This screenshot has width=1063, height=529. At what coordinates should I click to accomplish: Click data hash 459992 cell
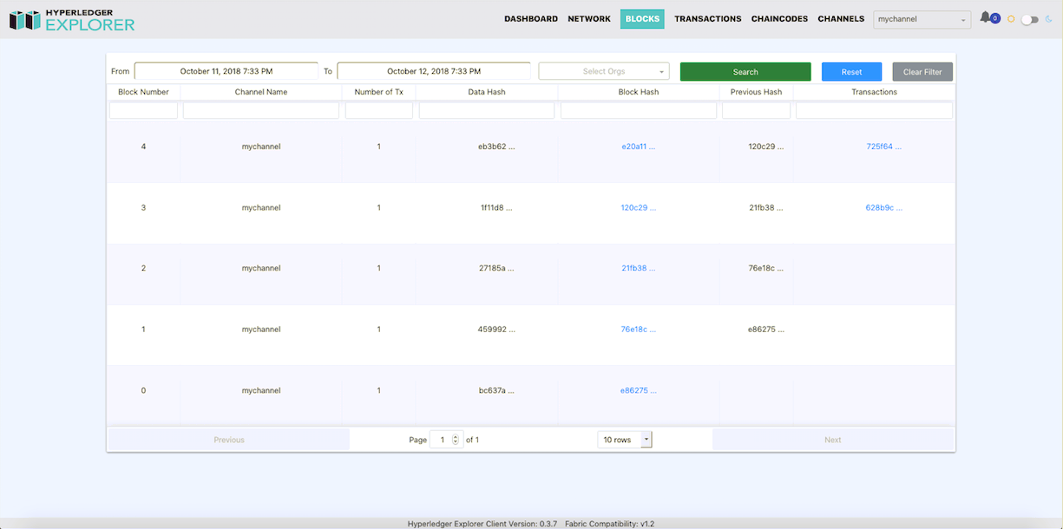496,330
